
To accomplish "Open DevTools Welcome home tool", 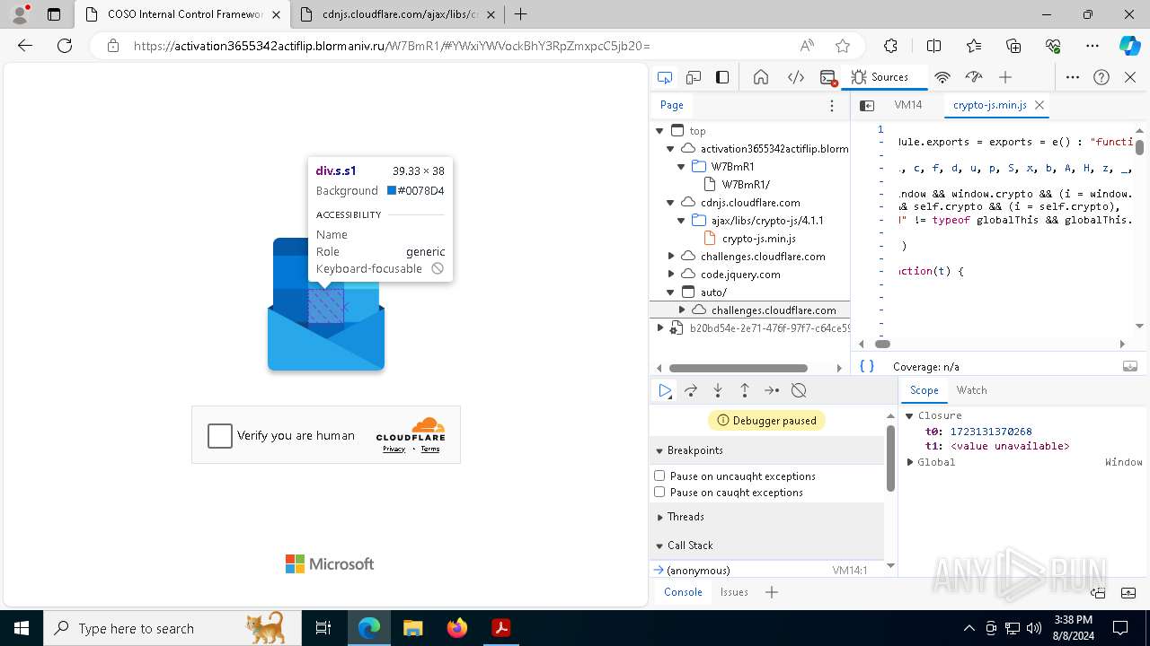I will pyautogui.click(x=761, y=77).
